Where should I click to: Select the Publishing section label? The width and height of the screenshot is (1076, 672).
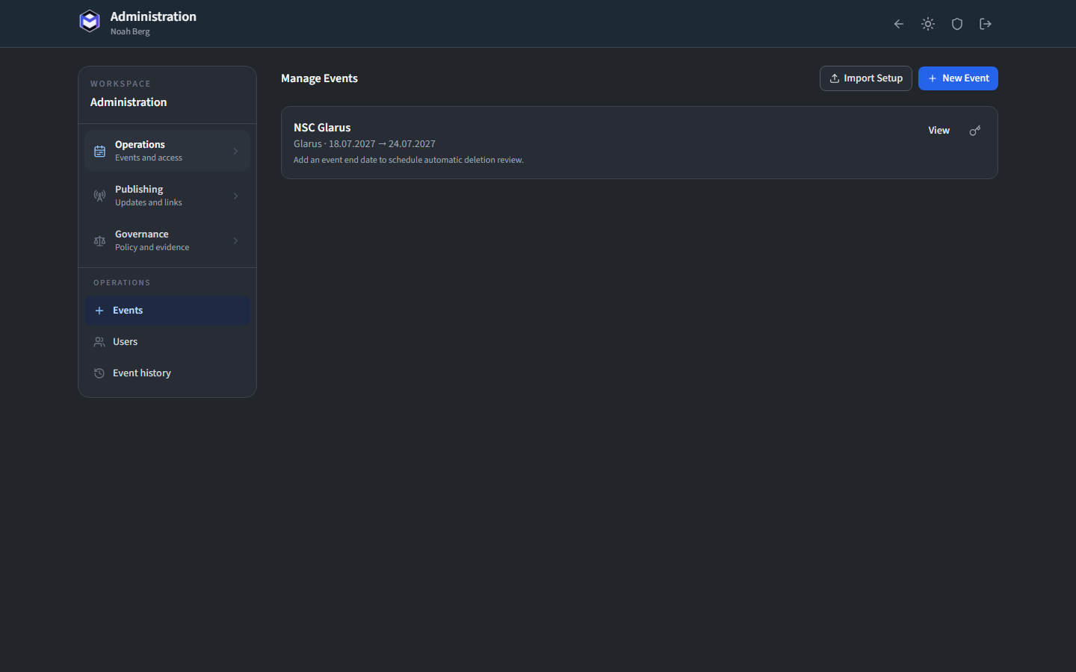[139, 190]
